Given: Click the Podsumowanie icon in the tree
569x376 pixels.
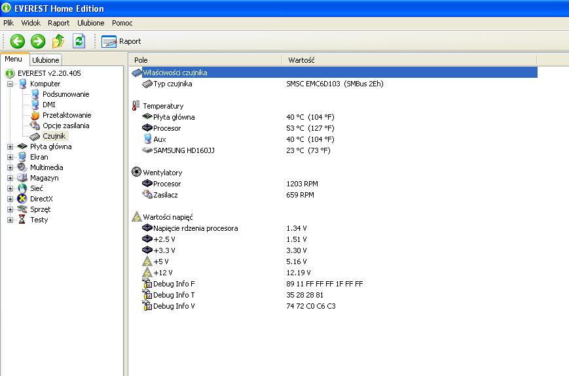Looking at the screenshot, I should pyautogui.click(x=35, y=94).
